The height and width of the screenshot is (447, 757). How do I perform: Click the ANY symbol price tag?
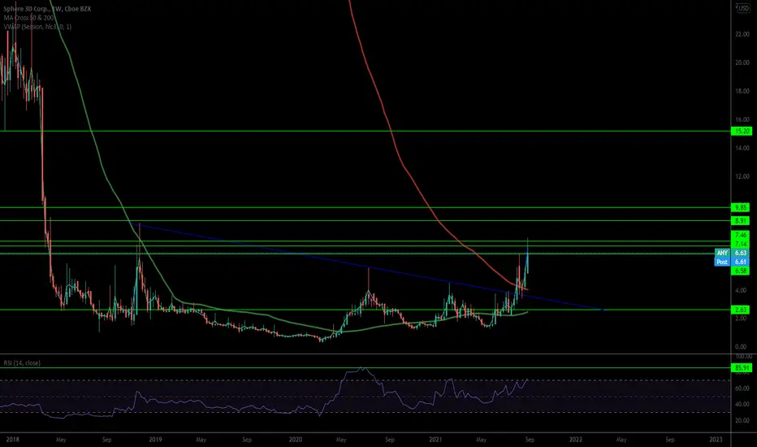pos(722,253)
